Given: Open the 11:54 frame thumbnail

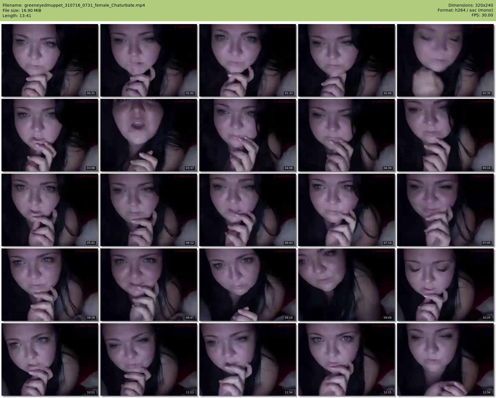Looking at the screenshot, I should click(x=248, y=359).
